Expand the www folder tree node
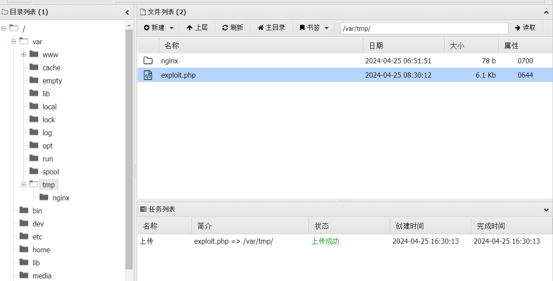 click(24, 55)
